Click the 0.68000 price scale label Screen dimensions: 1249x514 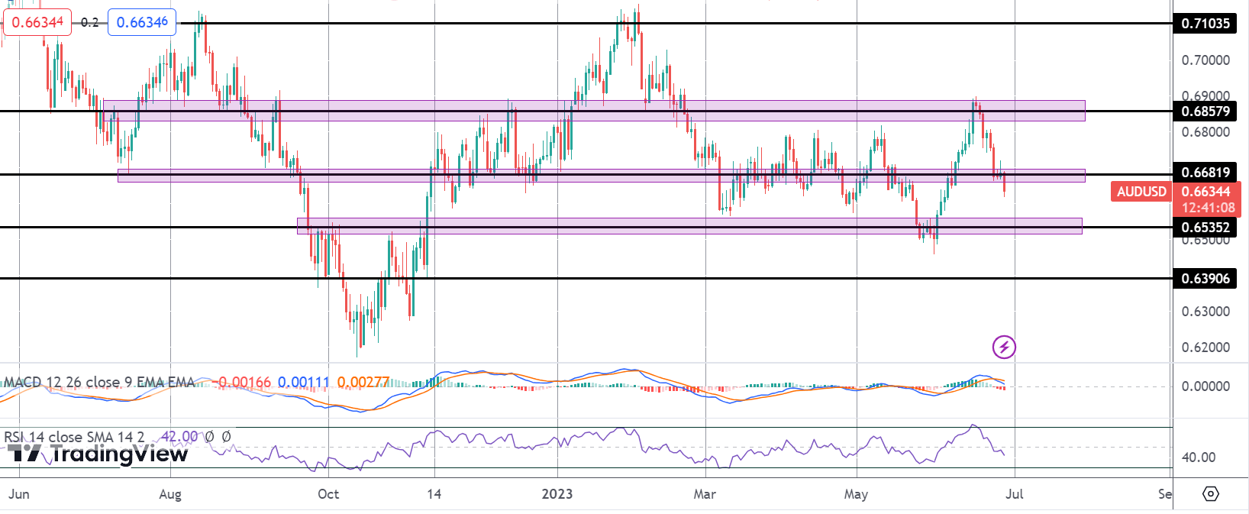point(1205,131)
